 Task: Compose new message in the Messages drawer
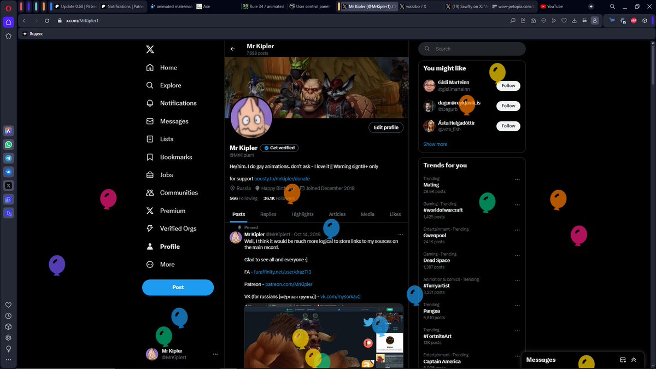[623, 360]
